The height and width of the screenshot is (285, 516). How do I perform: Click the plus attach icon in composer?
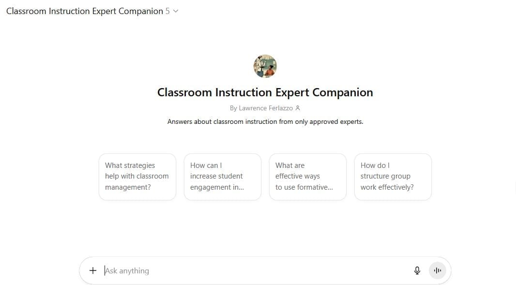pos(93,270)
